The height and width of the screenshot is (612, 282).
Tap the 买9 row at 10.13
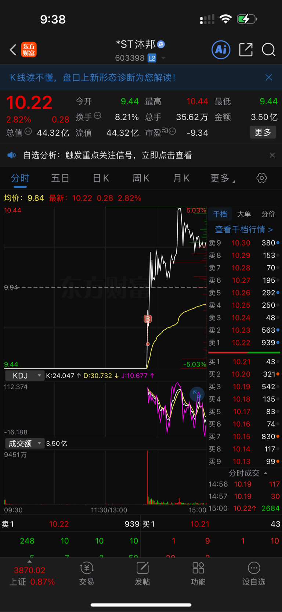(x=244, y=462)
